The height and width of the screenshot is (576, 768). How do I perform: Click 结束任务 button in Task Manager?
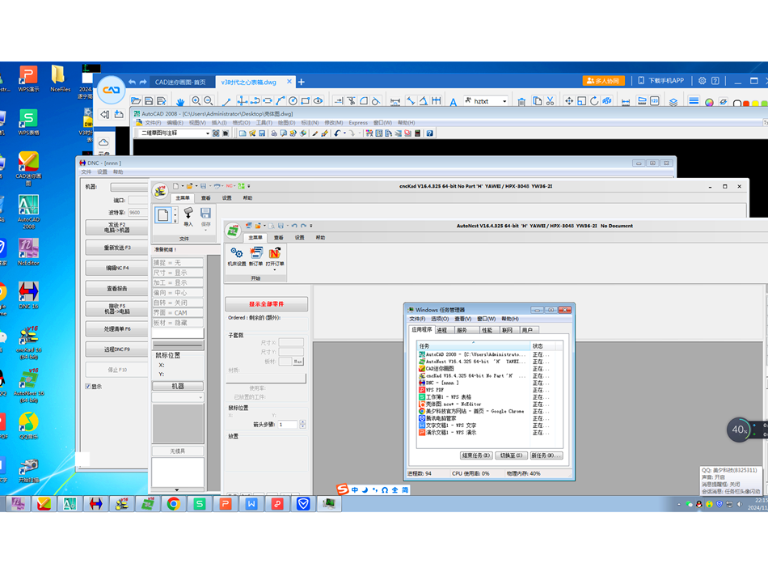(x=476, y=455)
